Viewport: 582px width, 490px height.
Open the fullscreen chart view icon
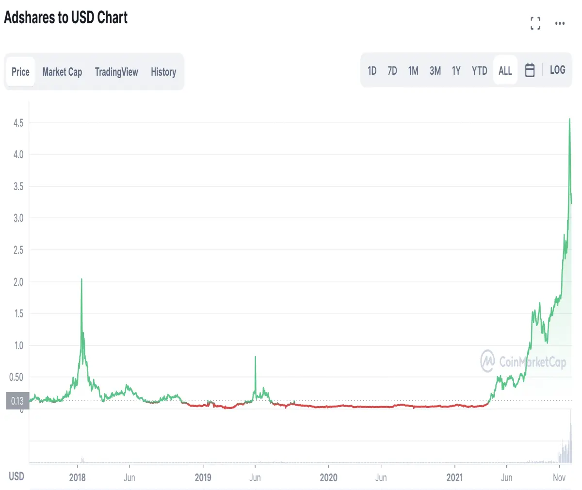(x=535, y=23)
